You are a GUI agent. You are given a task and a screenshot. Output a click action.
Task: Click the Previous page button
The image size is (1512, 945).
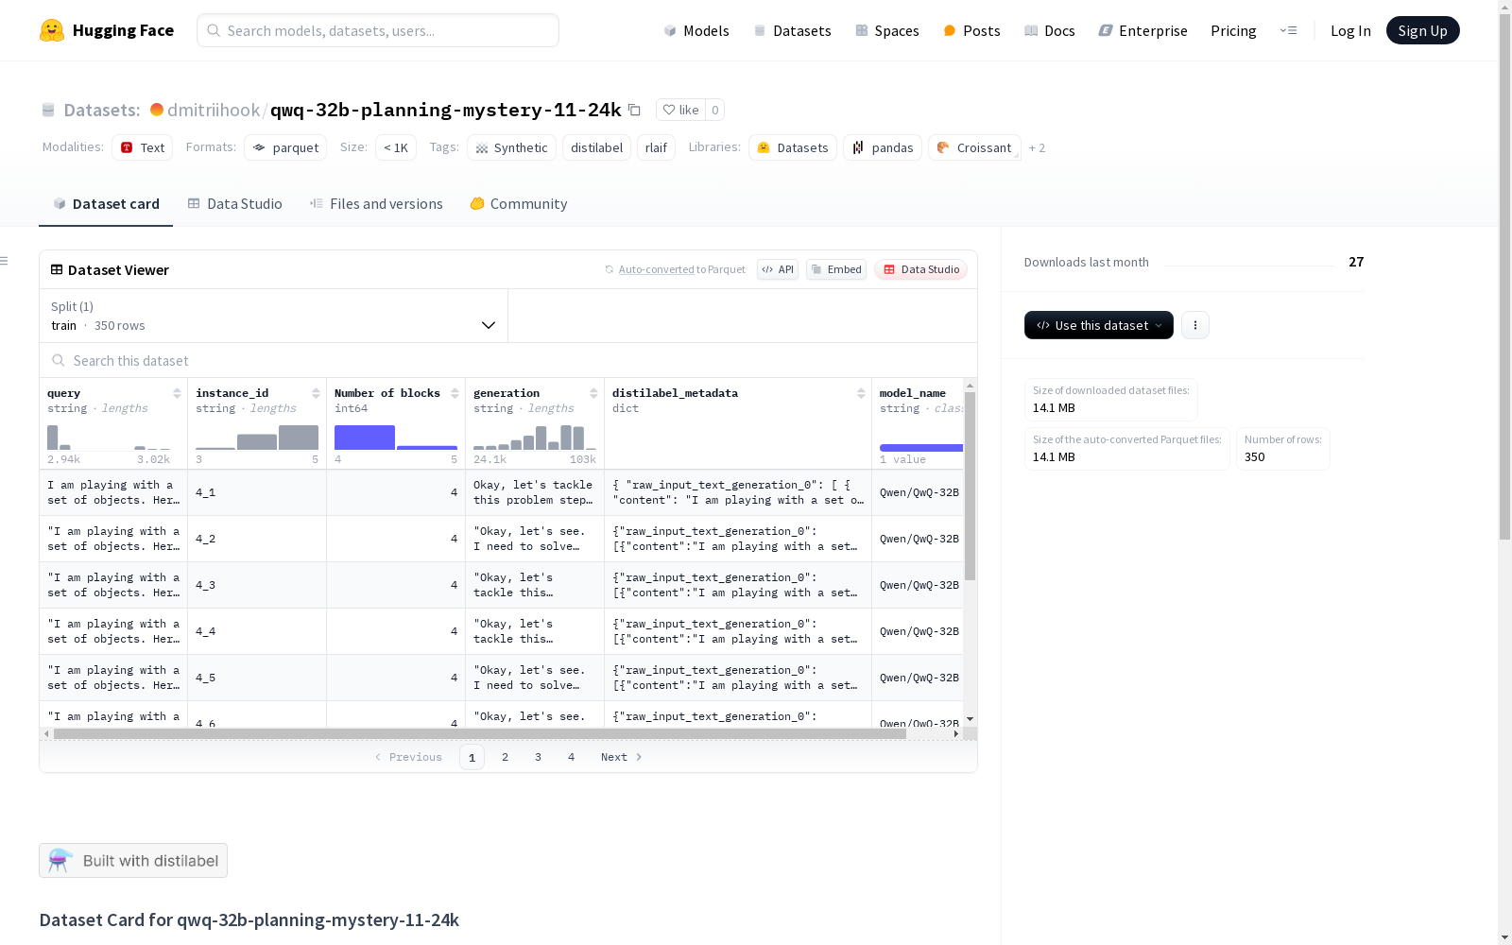(x=408, y=757)
